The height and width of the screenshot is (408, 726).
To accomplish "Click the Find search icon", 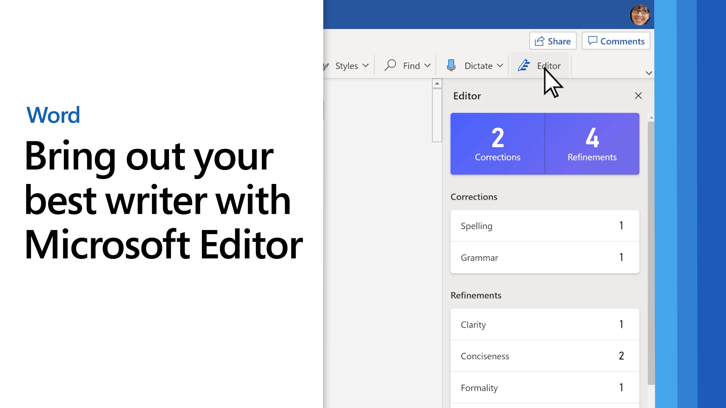I will 391,65.
